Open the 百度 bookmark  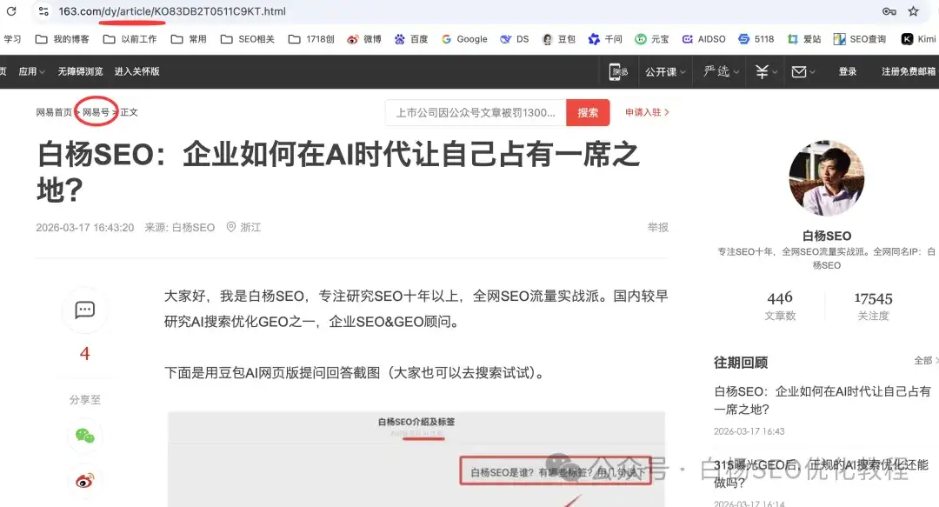410,39
